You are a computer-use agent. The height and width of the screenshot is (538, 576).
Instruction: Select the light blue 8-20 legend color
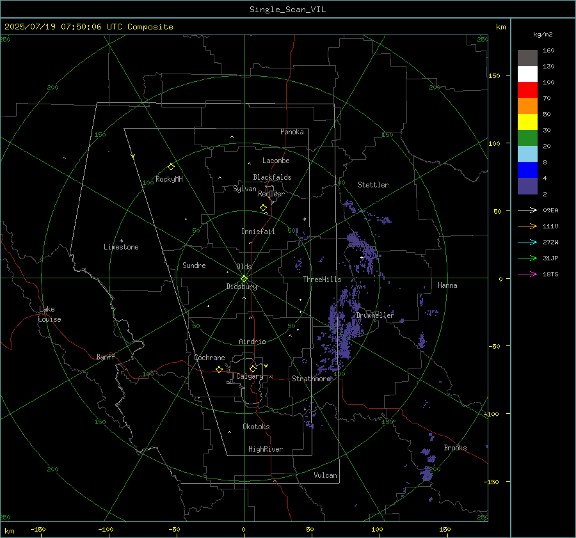(527, 154)
